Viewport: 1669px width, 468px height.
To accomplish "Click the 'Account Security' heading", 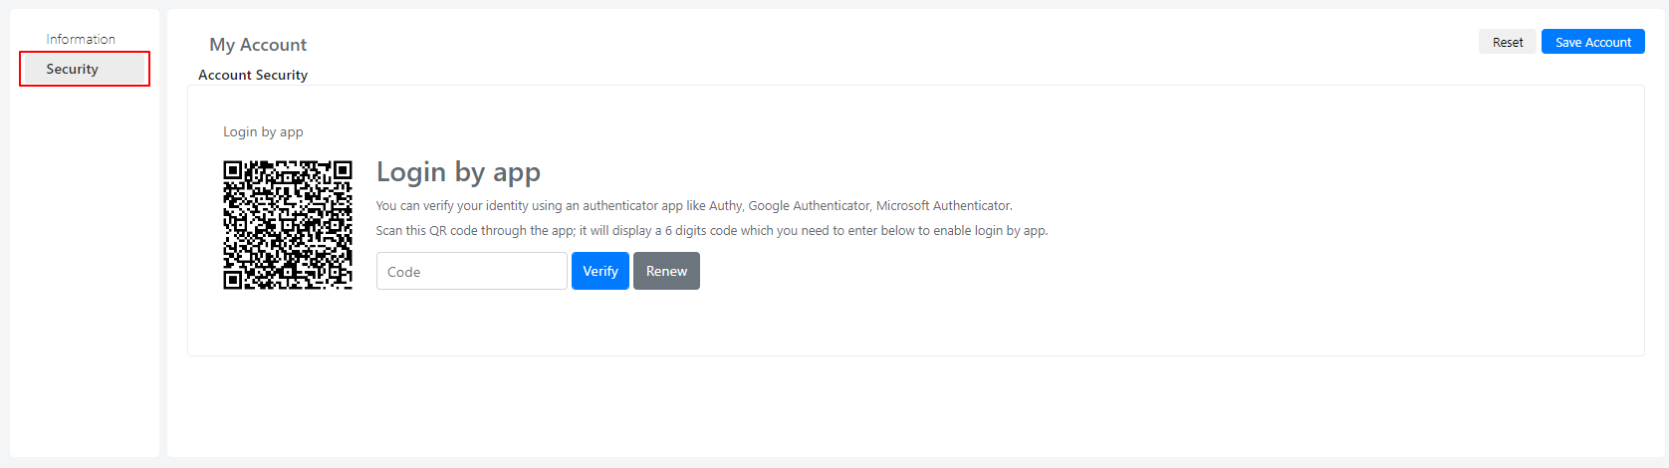I will pos(253,75).
